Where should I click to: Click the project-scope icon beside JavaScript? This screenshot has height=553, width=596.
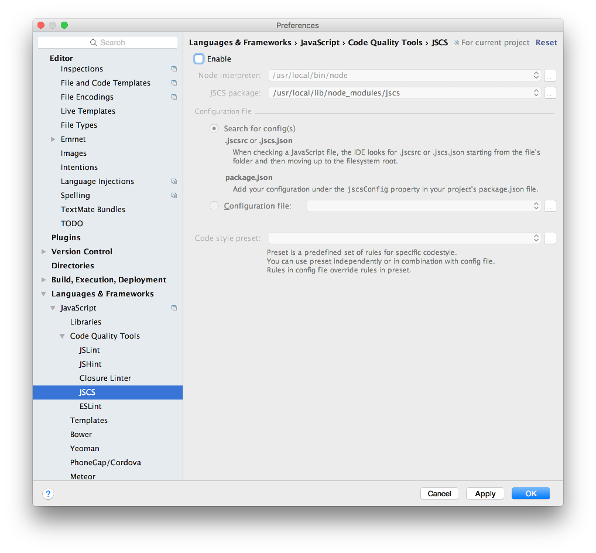[x=174, y=308]
